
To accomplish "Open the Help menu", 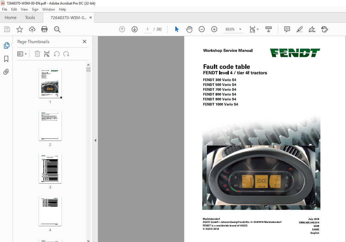I will point(62,9).
